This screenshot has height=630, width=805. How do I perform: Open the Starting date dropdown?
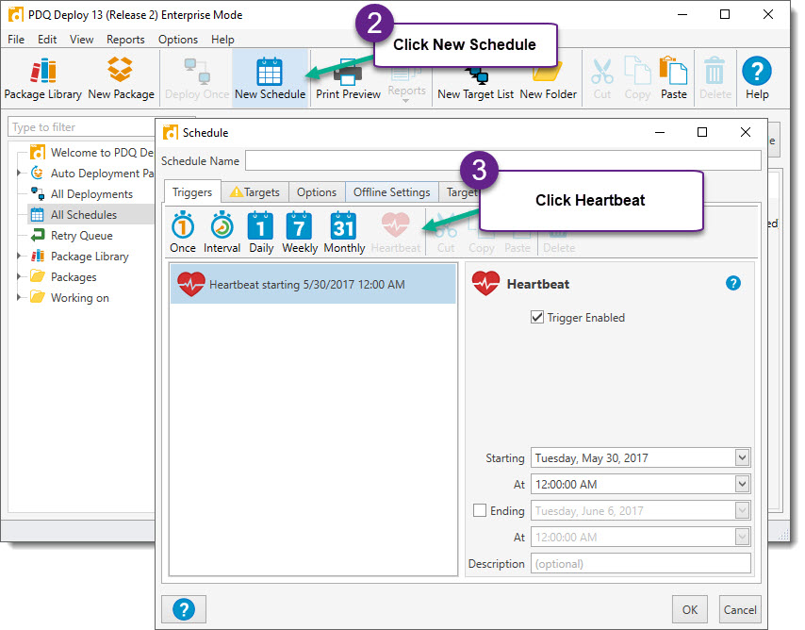[744, 457]
